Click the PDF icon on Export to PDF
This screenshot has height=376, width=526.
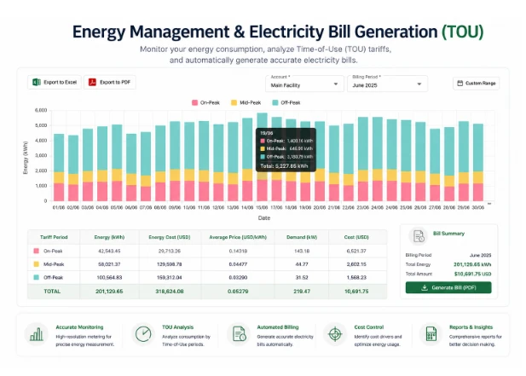(x=92, y=82)
